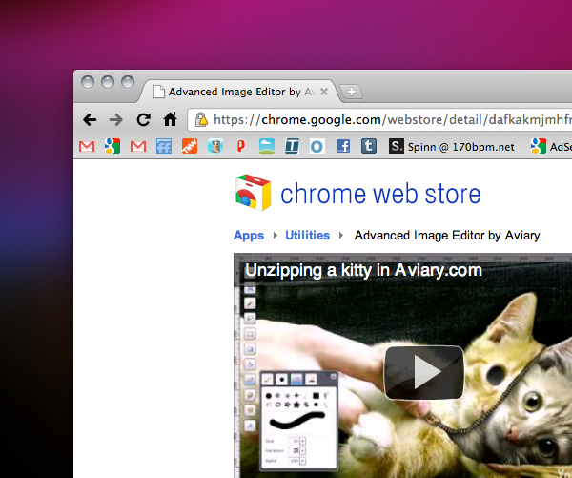Image resolution: width=572 pixels, height=478 pixels.
Task: Go to the Utilities breadcrumb link
Action: click(308, 235)
